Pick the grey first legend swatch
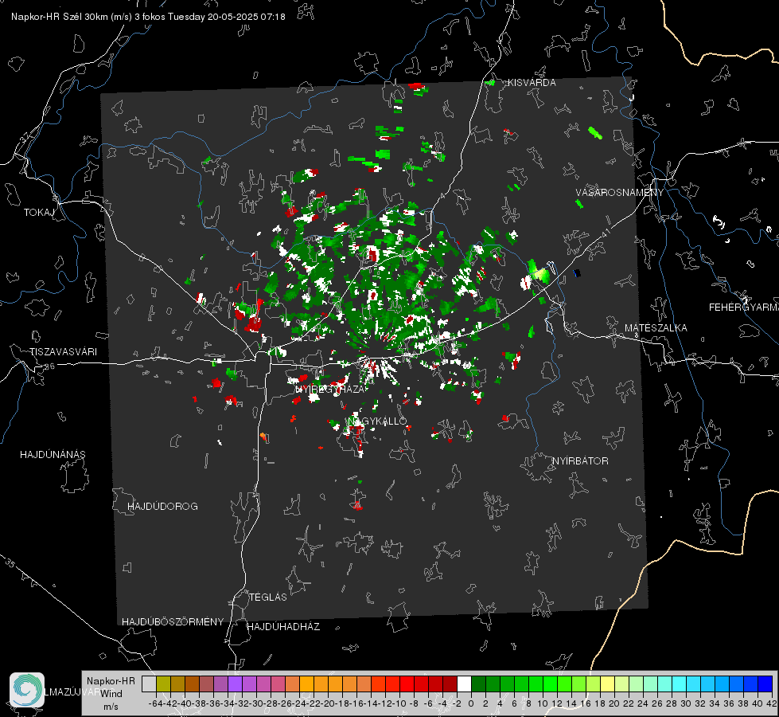The width and height of the screenshot is (779, 717). point(149,684)
